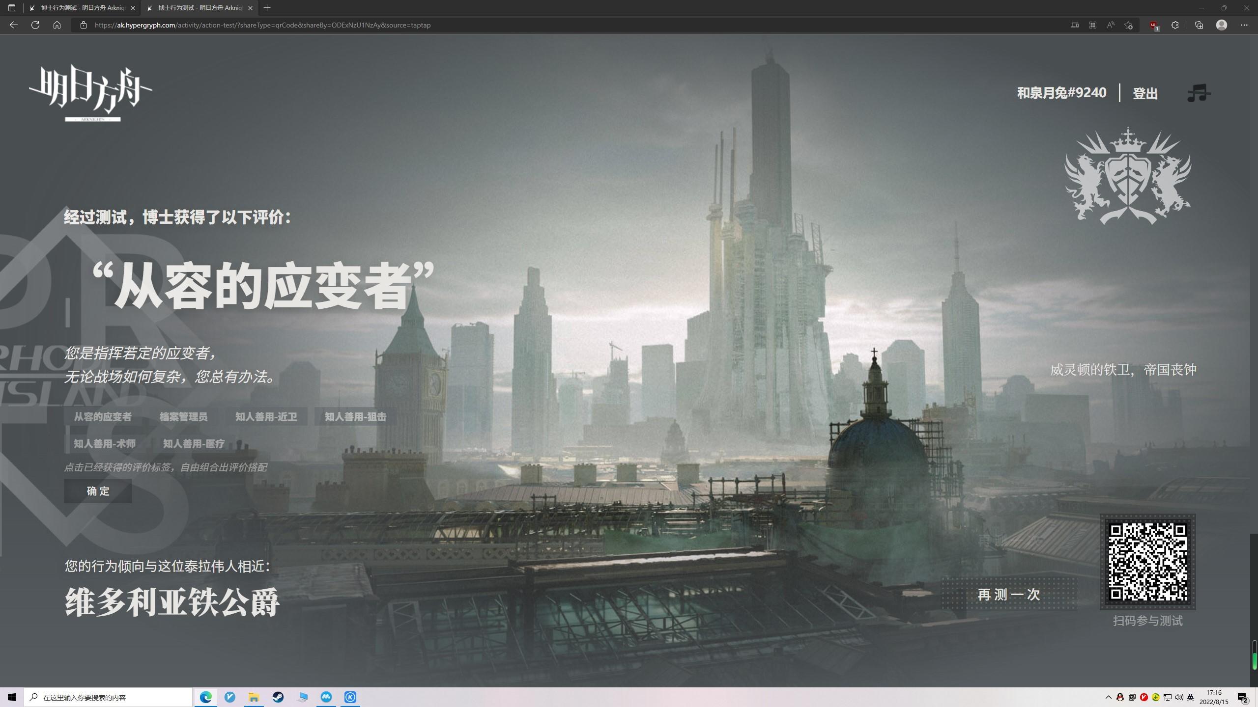
Task: Open the uBlock Origin extension
Action: tap(1154, 26)
